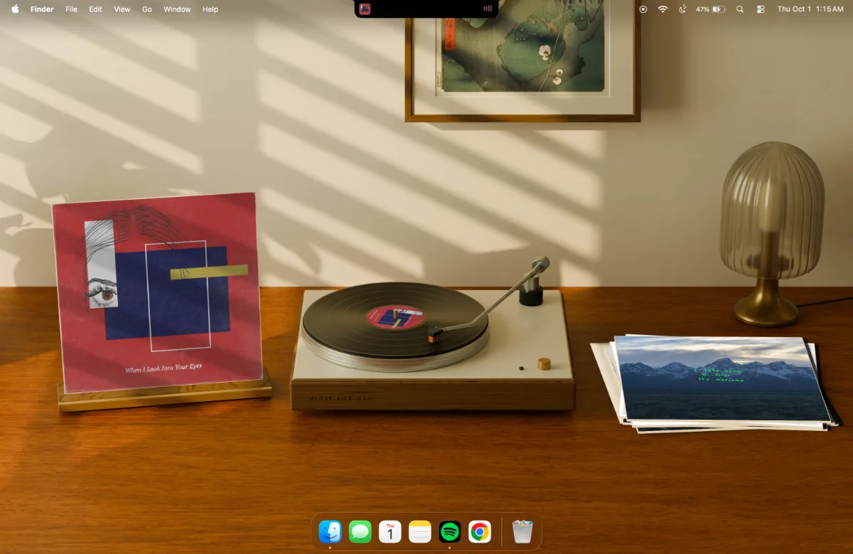Viewport: 853px width, 554px height.
Task: Open the Go menu
Action: pyautogui.click(x=147, y=9)
